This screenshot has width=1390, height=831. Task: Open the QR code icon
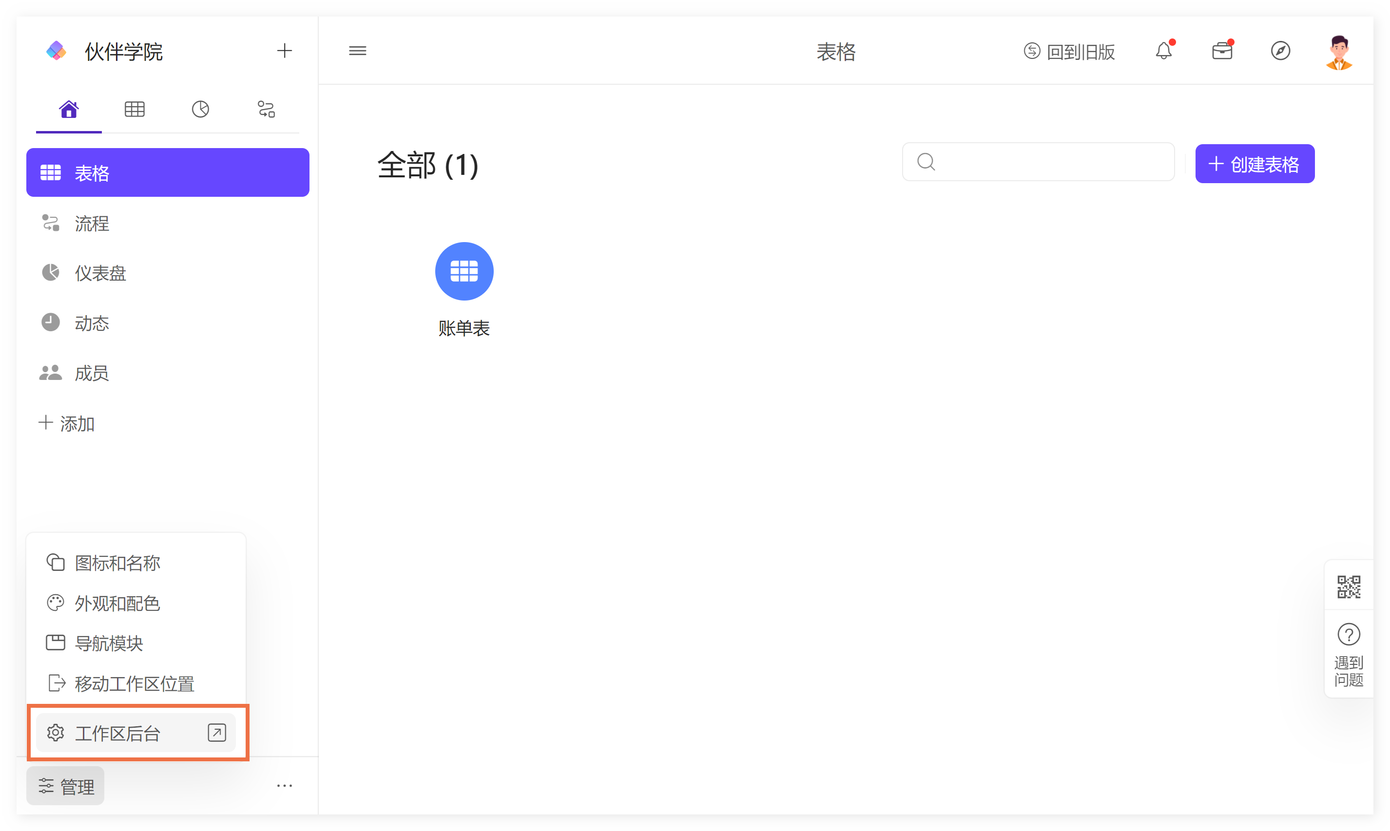pyautogui.click(x=1348, y=586)
